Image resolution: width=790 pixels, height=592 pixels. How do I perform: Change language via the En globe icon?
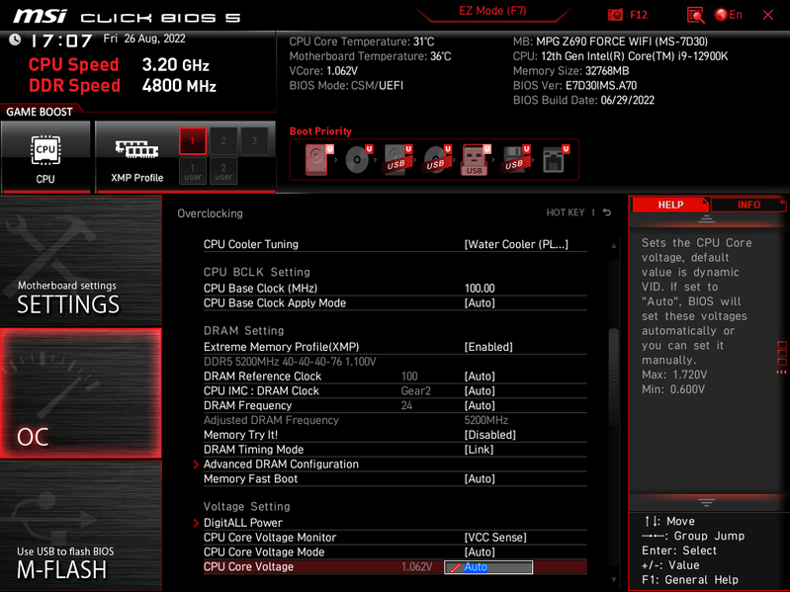728,15
